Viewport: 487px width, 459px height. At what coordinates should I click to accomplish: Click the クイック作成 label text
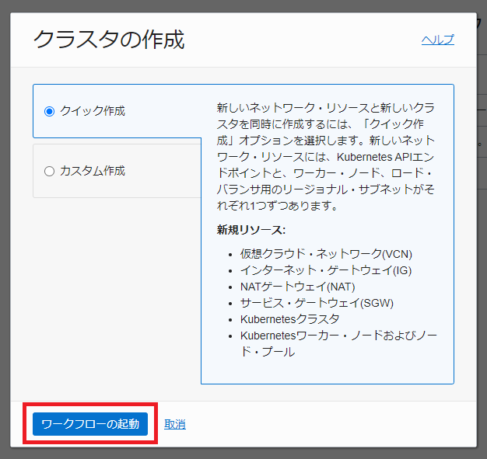coord(92,111)
